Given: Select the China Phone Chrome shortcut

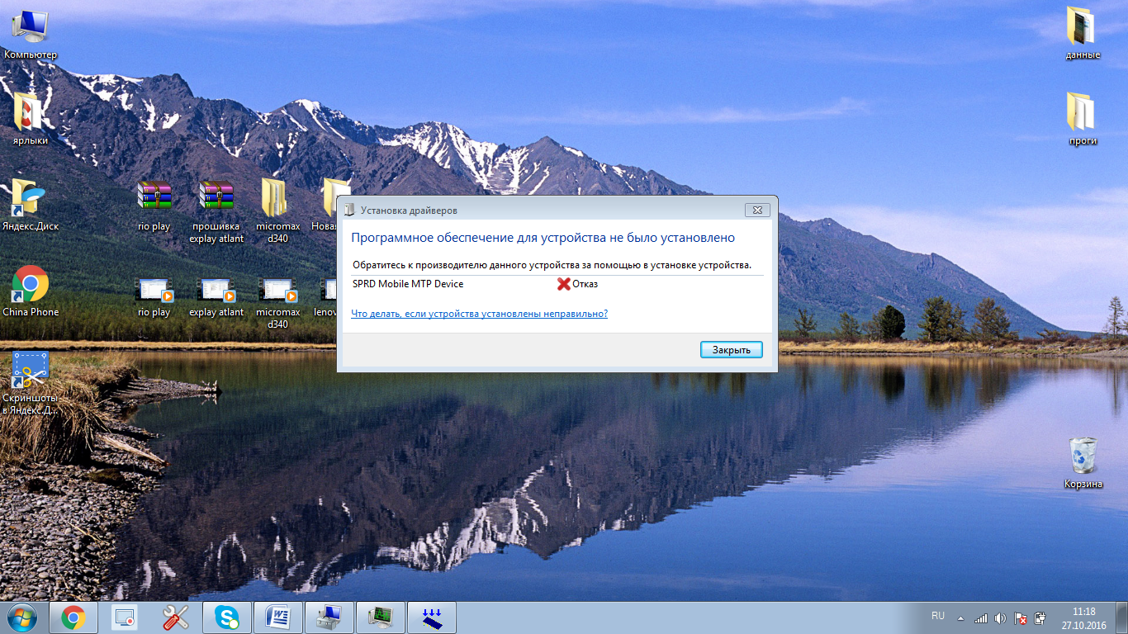Looking at the screenshot, I should (x=31, y=291).
